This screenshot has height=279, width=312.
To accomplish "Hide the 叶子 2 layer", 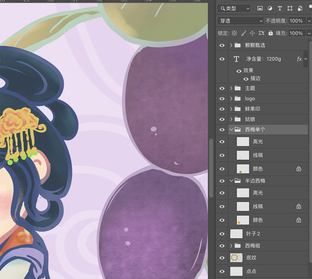I will pos(222,234).
